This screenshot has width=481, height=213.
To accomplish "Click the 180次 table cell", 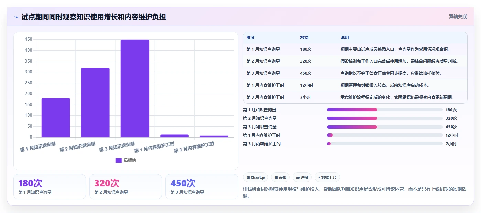I will click(x=306, y=49).
